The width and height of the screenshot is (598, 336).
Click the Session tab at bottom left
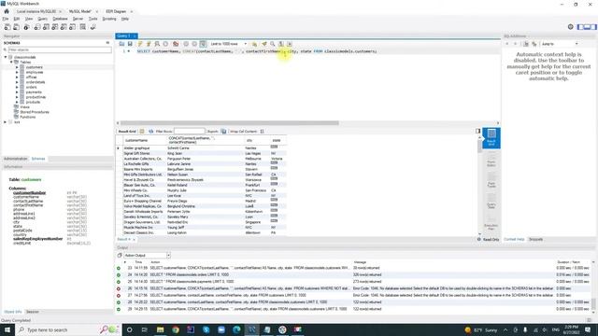[33, 312]
